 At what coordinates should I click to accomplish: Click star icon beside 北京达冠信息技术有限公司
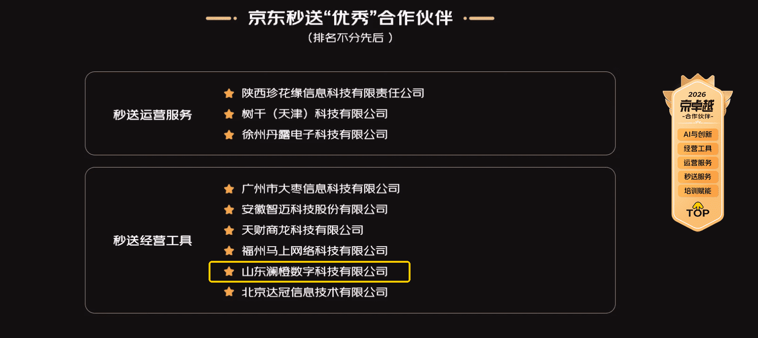pos(229,292)
